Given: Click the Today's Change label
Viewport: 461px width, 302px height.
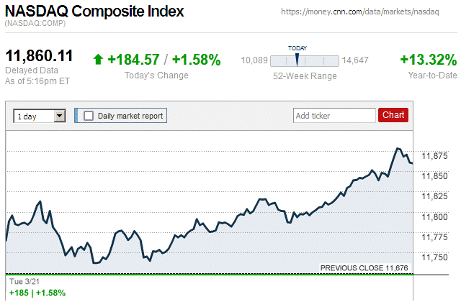Looking at the screenshot, I should click(156, 75).
